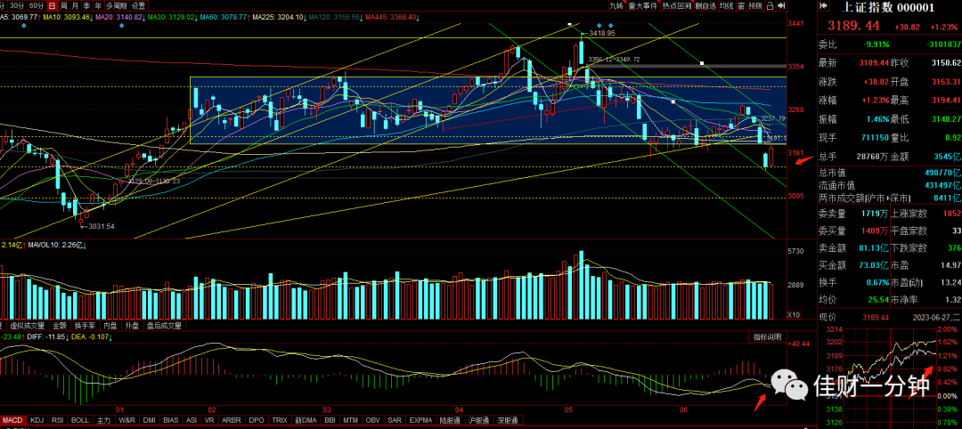
Task: Click the small 窗 window icon button
Action: click(x=741, y=5)
